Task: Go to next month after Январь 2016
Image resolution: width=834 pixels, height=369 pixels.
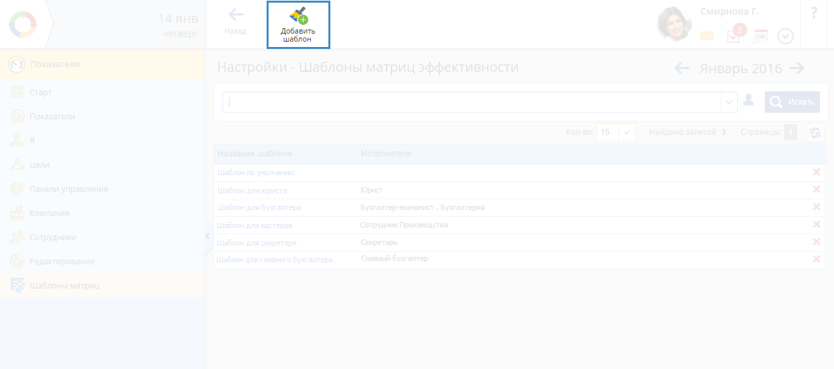Action: [x=797, y=68]
